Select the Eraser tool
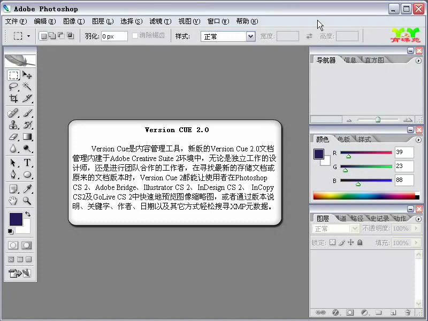 pos(13,136)
